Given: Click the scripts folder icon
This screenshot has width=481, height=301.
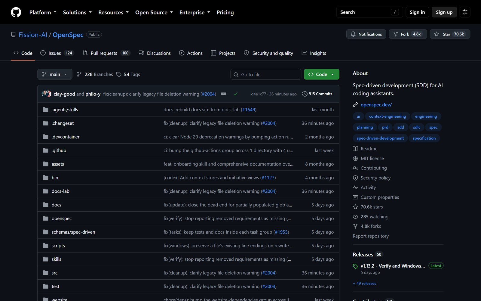Looking at the screenshot, I should tap(46, 246).
